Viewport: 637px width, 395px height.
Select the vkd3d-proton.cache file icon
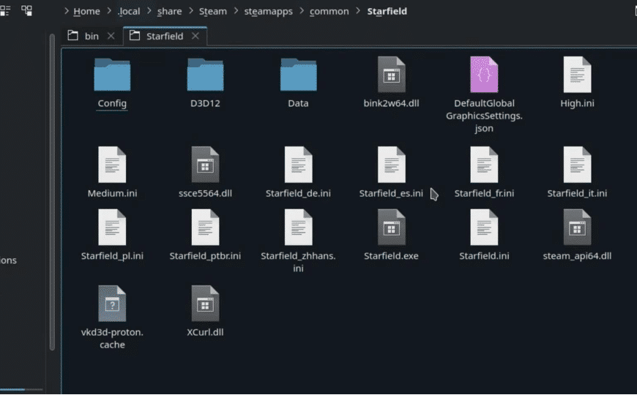click(112, 304)
